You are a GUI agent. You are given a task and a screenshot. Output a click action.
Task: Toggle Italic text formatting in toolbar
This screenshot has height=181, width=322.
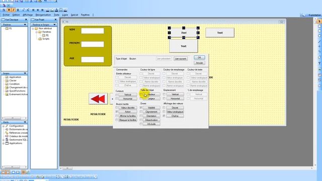(x=14, y=10)
